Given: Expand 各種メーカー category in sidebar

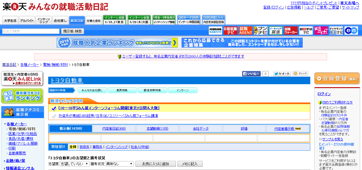Looking at the screenshot, I should click(16, 124).
